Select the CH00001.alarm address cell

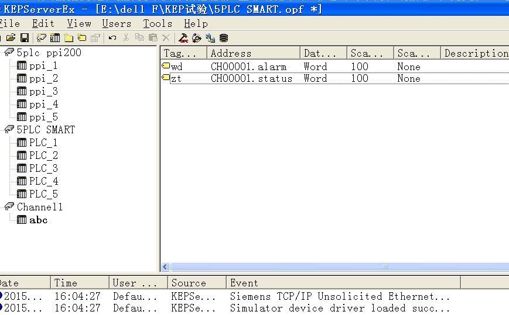[249, 67]
